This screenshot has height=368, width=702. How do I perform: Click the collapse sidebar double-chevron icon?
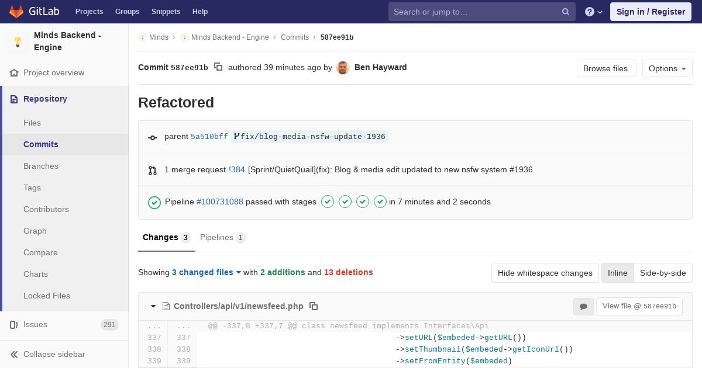(14, 355)
